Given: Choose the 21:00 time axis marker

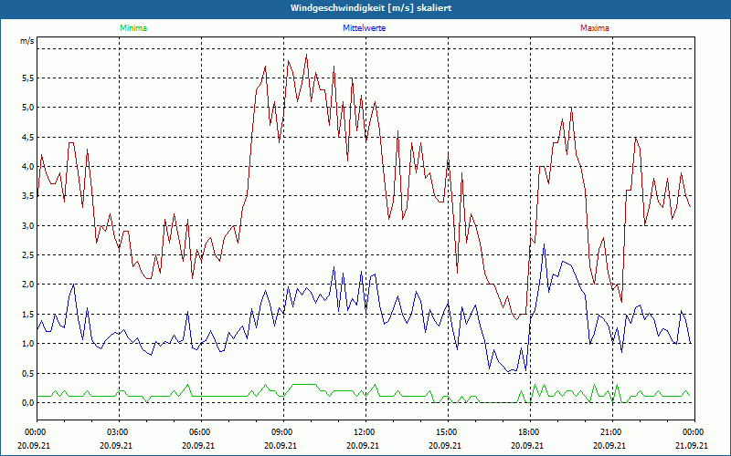Looking at the screenshot, I should 610,432.
